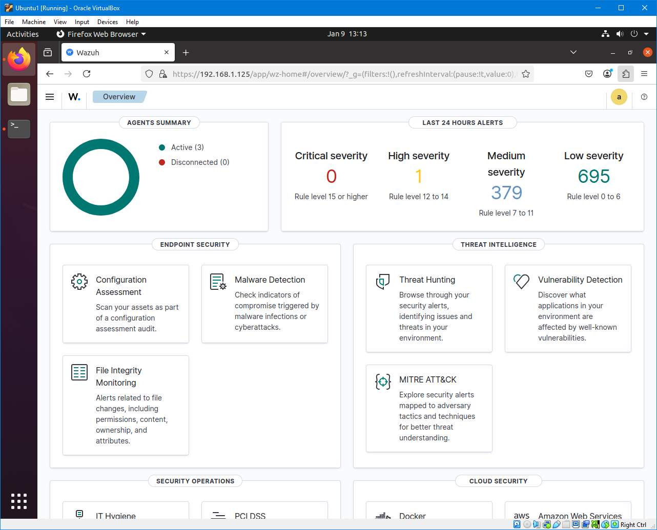Click the Threat Hunting shield icon

click(383, 282)
